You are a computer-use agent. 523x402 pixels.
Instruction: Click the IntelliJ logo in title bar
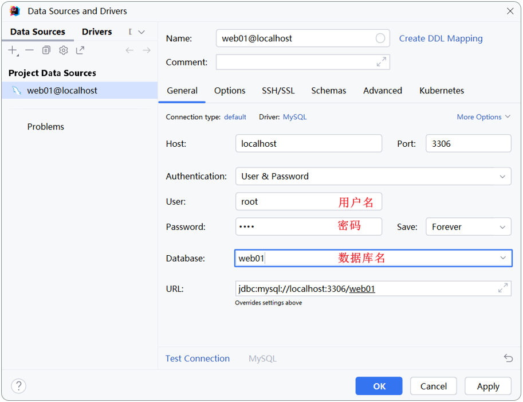15,11
